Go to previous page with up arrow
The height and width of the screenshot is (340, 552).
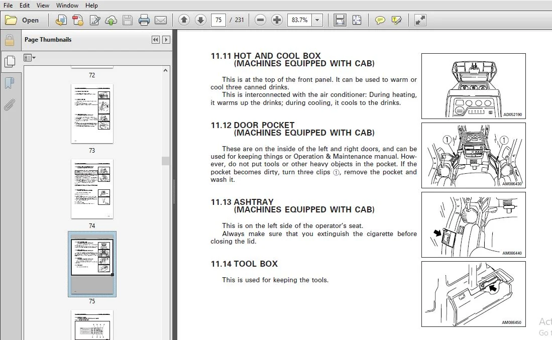[x=184, y=20]
